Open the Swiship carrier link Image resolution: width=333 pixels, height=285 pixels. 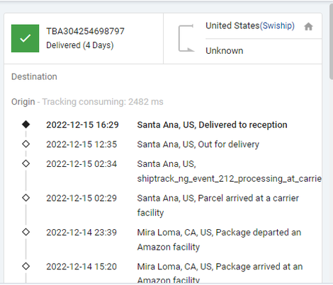click(277, 25)
